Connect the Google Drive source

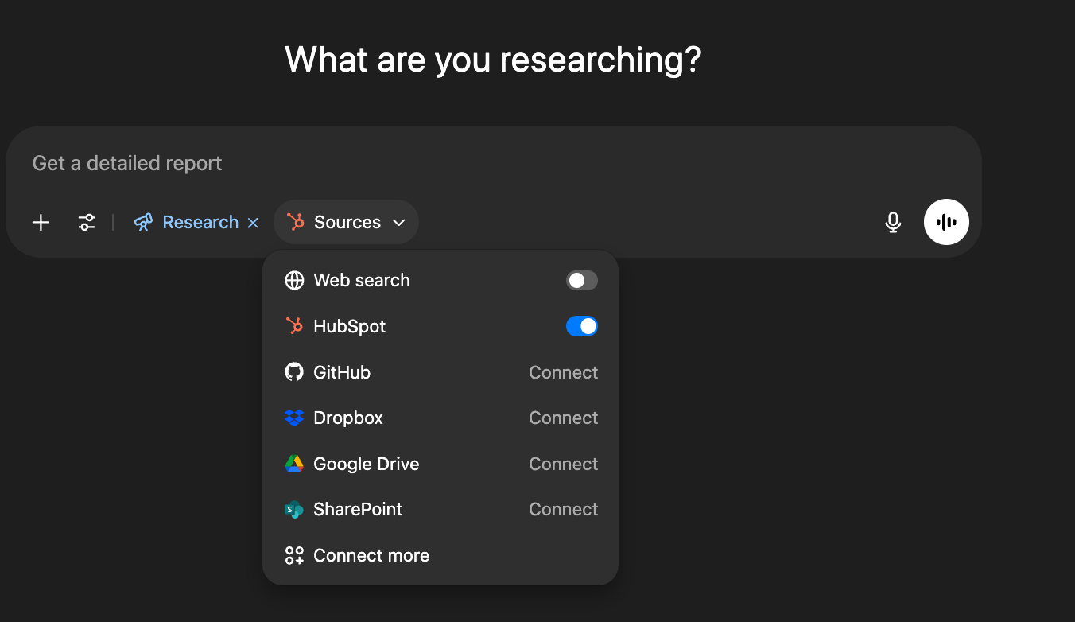click(x=563, y=464)
